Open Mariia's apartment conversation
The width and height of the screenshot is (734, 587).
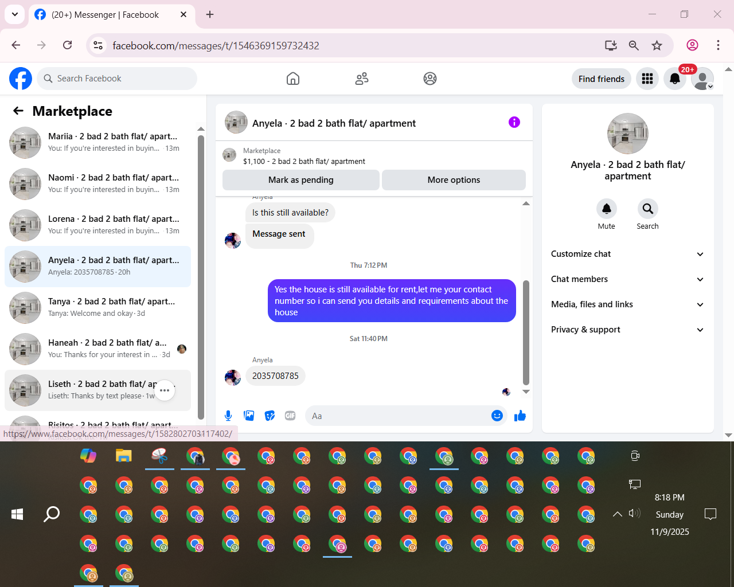[98, 143]
